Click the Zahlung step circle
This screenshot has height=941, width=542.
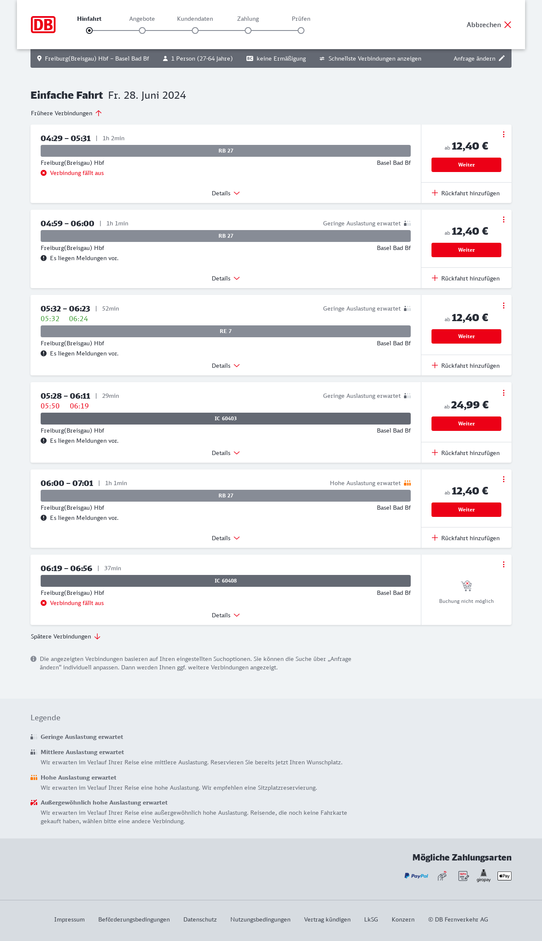click(x=248, y=31)
